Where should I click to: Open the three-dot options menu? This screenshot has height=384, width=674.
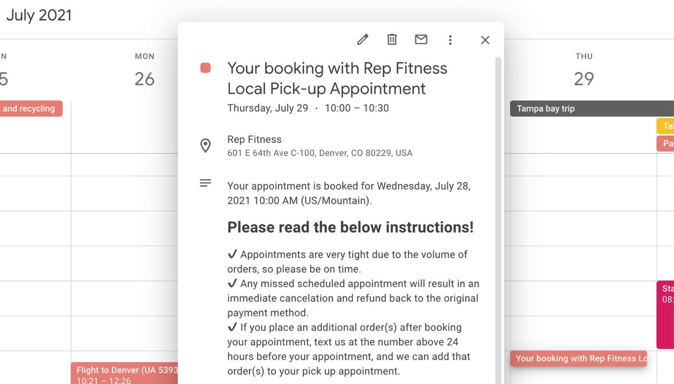450,40
